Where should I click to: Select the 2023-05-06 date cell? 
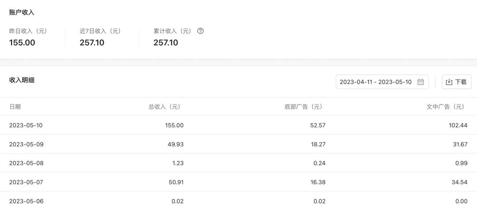click(x=26, y=201)
